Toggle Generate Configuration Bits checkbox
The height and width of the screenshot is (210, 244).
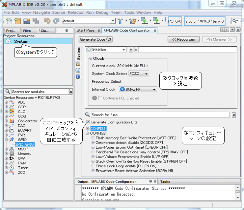click(88, 122)
